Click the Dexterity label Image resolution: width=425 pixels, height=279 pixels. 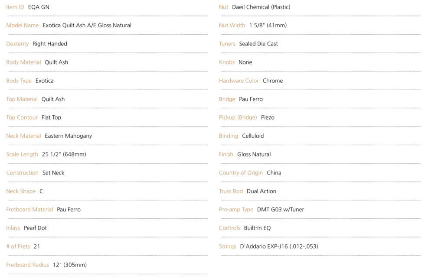pos(17,44)
